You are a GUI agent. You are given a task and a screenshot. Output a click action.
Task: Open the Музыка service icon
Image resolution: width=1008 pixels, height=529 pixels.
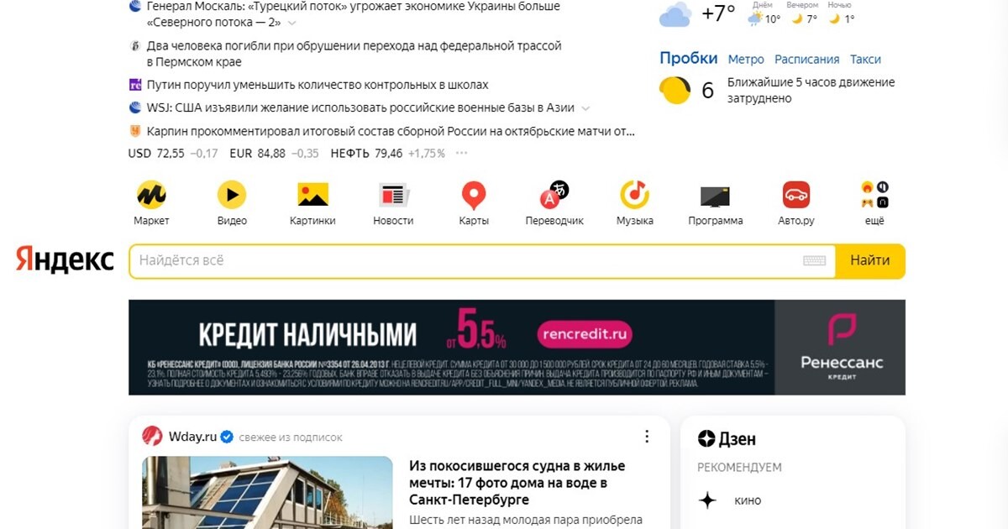[x=635, y=196]
